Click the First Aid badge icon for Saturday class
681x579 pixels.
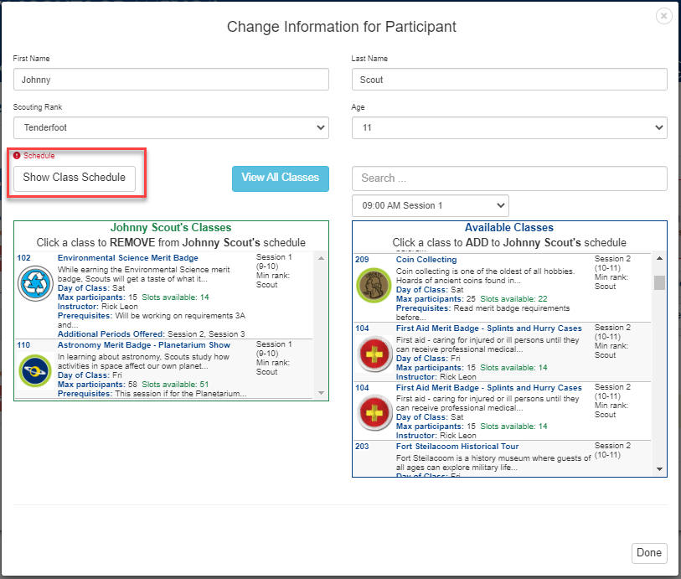click(374, 413)
